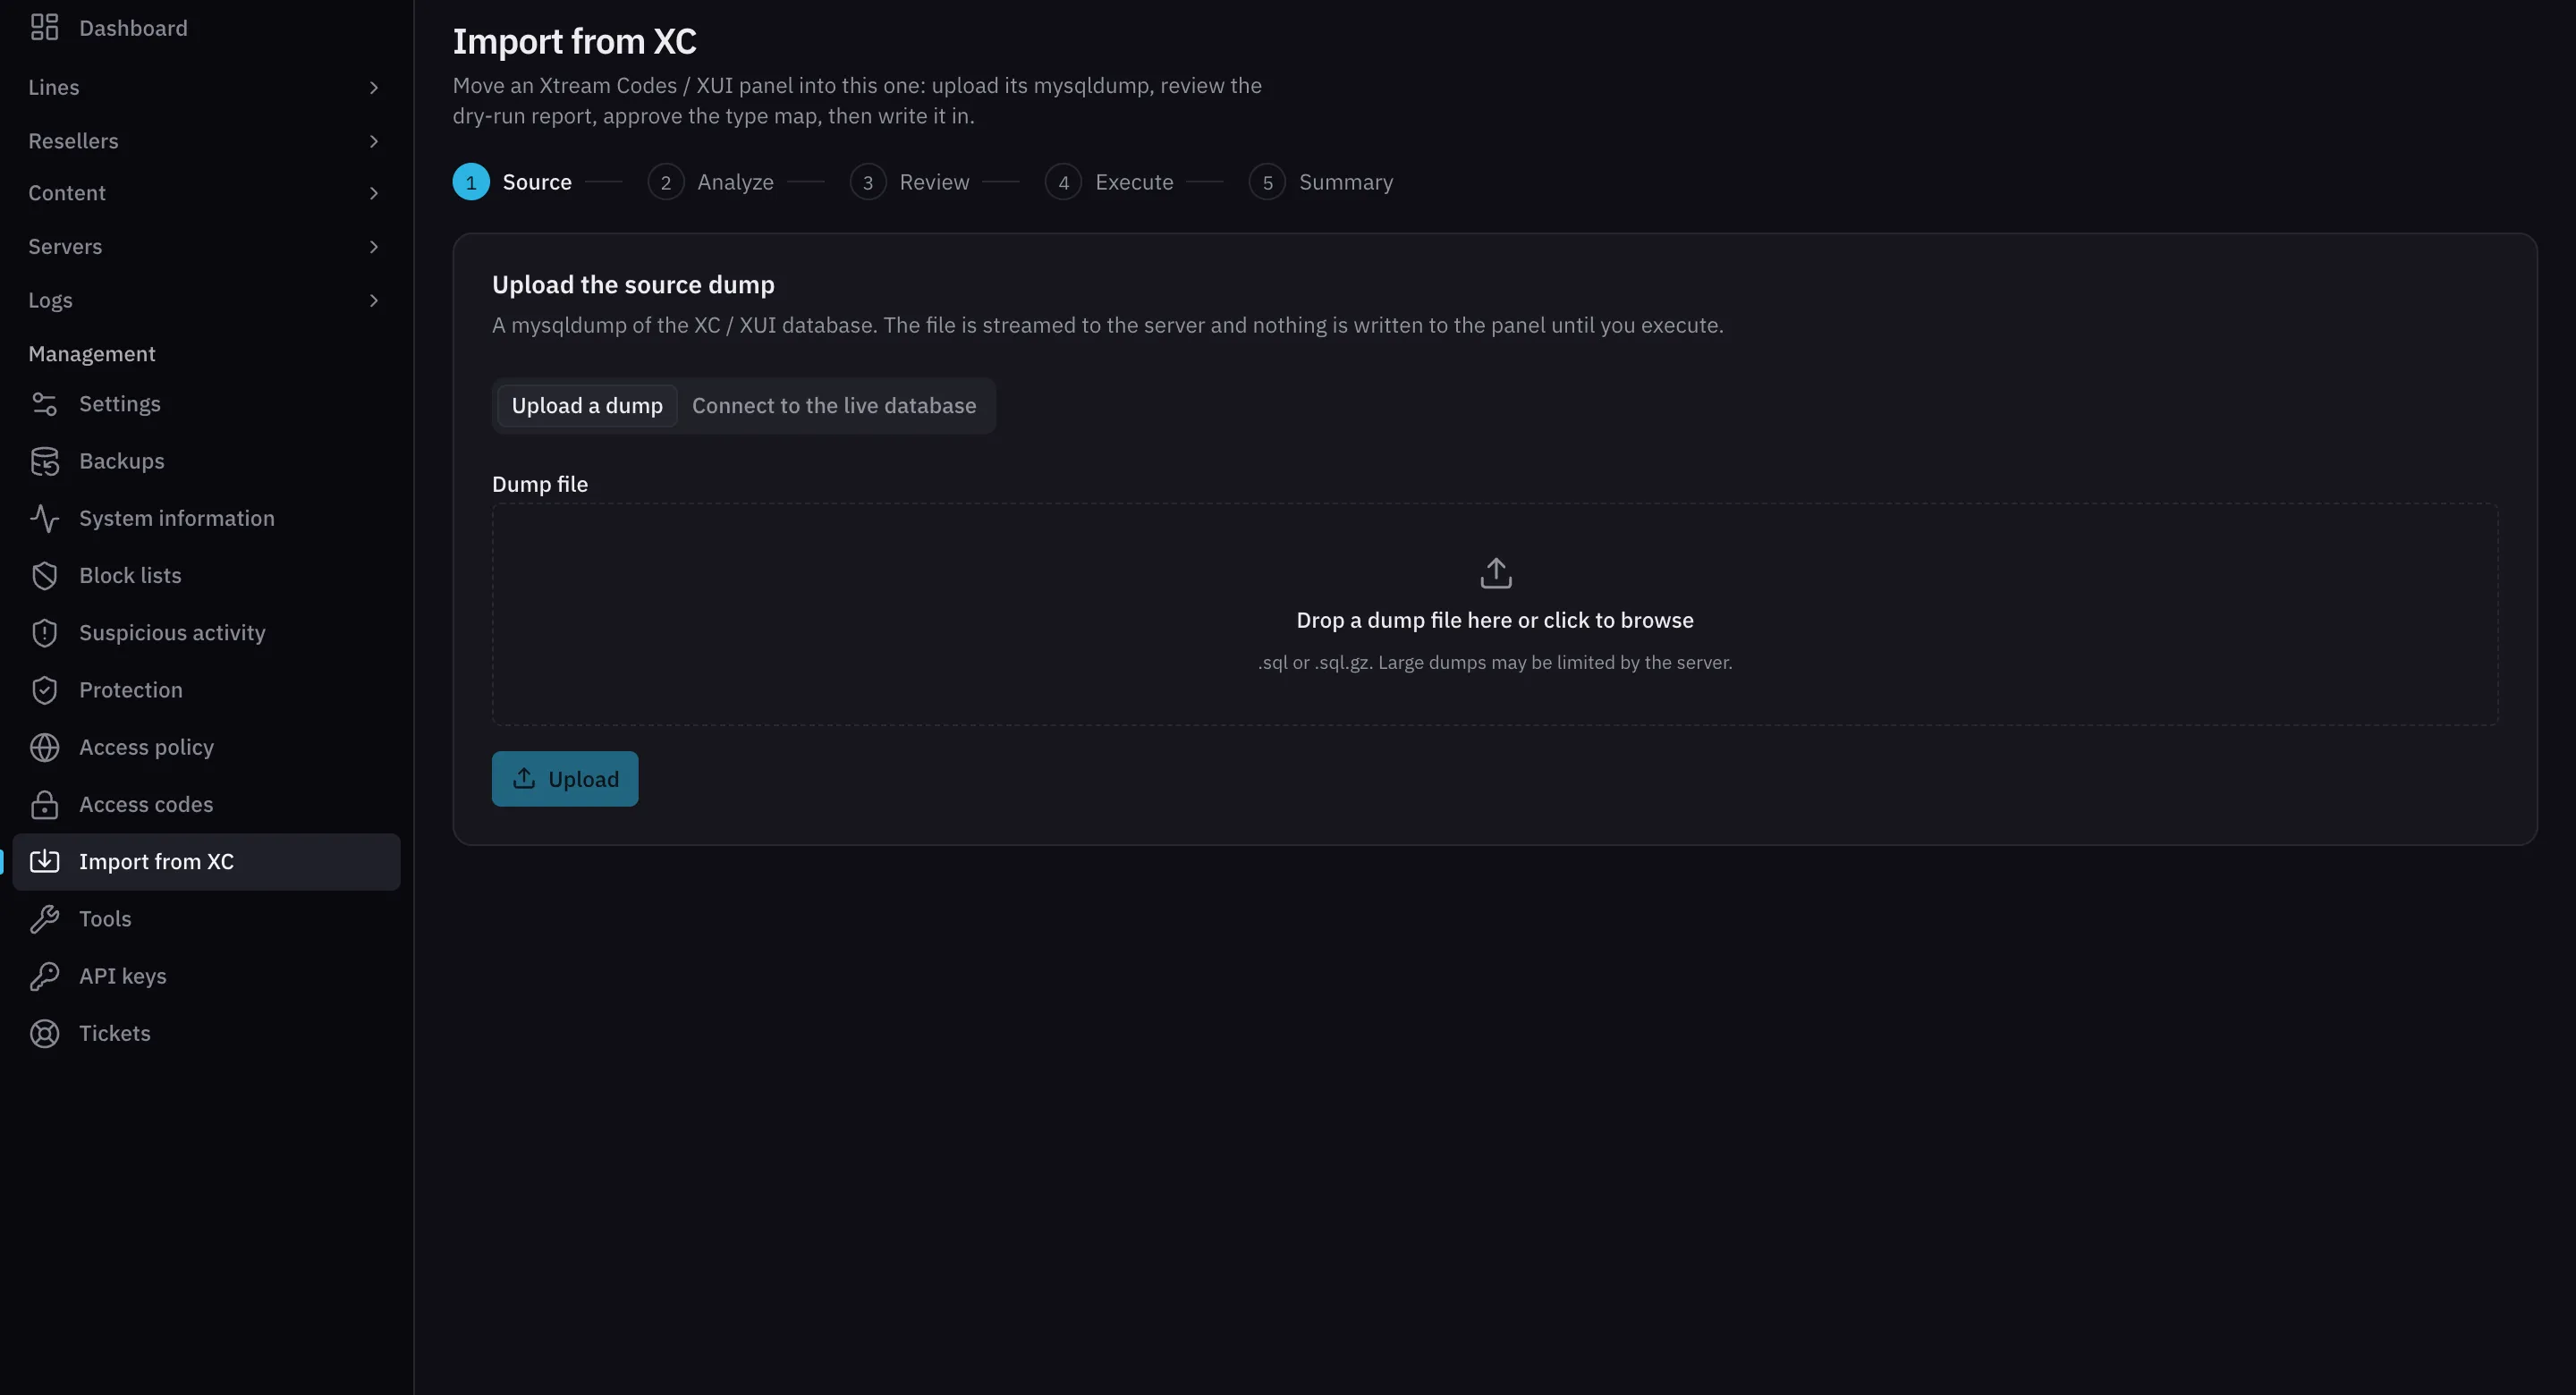2576x1395 pixels.
Task: Go to step 4 Execute
Action: click(1109, 182)
